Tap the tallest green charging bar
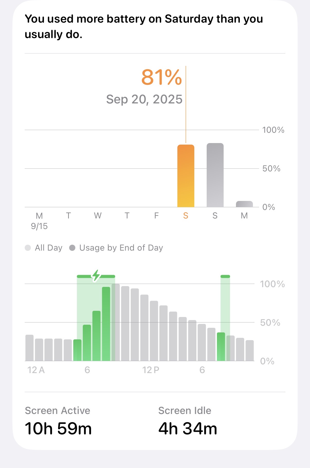 click(x=106, y=324)
